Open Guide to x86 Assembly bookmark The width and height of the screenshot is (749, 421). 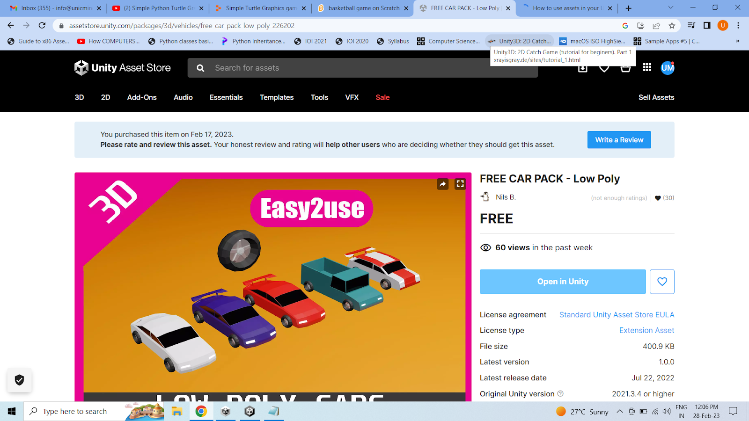[x=38, y=41]
